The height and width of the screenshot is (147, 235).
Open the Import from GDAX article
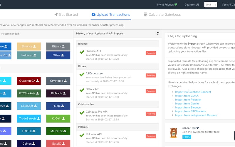(187, 96)
